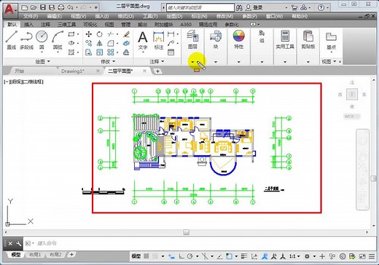Click the Model (模型) status bar button
This screenshot has height=265, width=379.
tap(136, 256)
